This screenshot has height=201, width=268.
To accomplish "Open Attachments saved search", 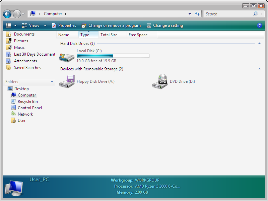I will pyautogui.click(x=25, y=61).
